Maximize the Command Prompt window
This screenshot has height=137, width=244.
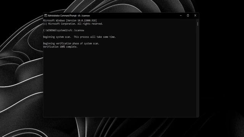[188, 16]
